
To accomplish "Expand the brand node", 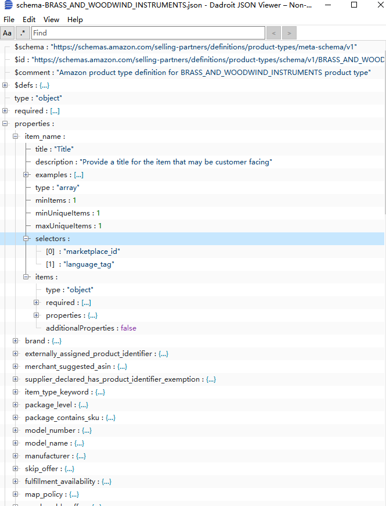I will tap(16, 341).
